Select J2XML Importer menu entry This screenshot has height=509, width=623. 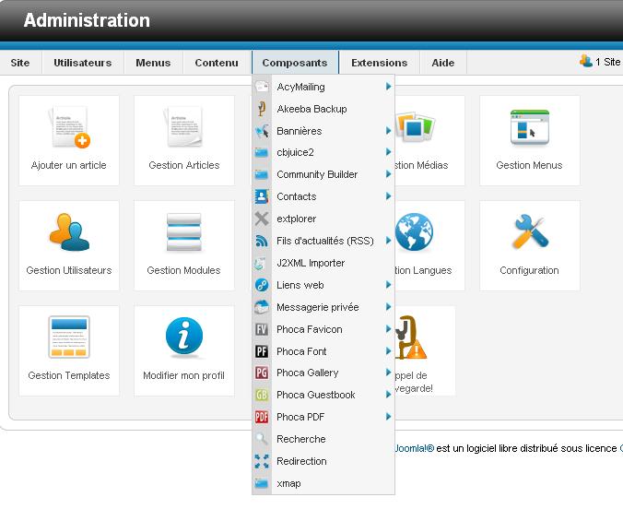click(323, 263)
